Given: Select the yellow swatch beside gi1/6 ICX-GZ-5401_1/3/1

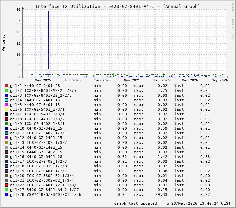Looking at the screenshot, I should pyautogui.click(x=6, y=109).
